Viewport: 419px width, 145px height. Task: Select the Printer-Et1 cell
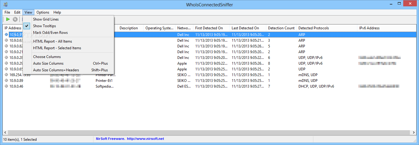pos(104,81)
